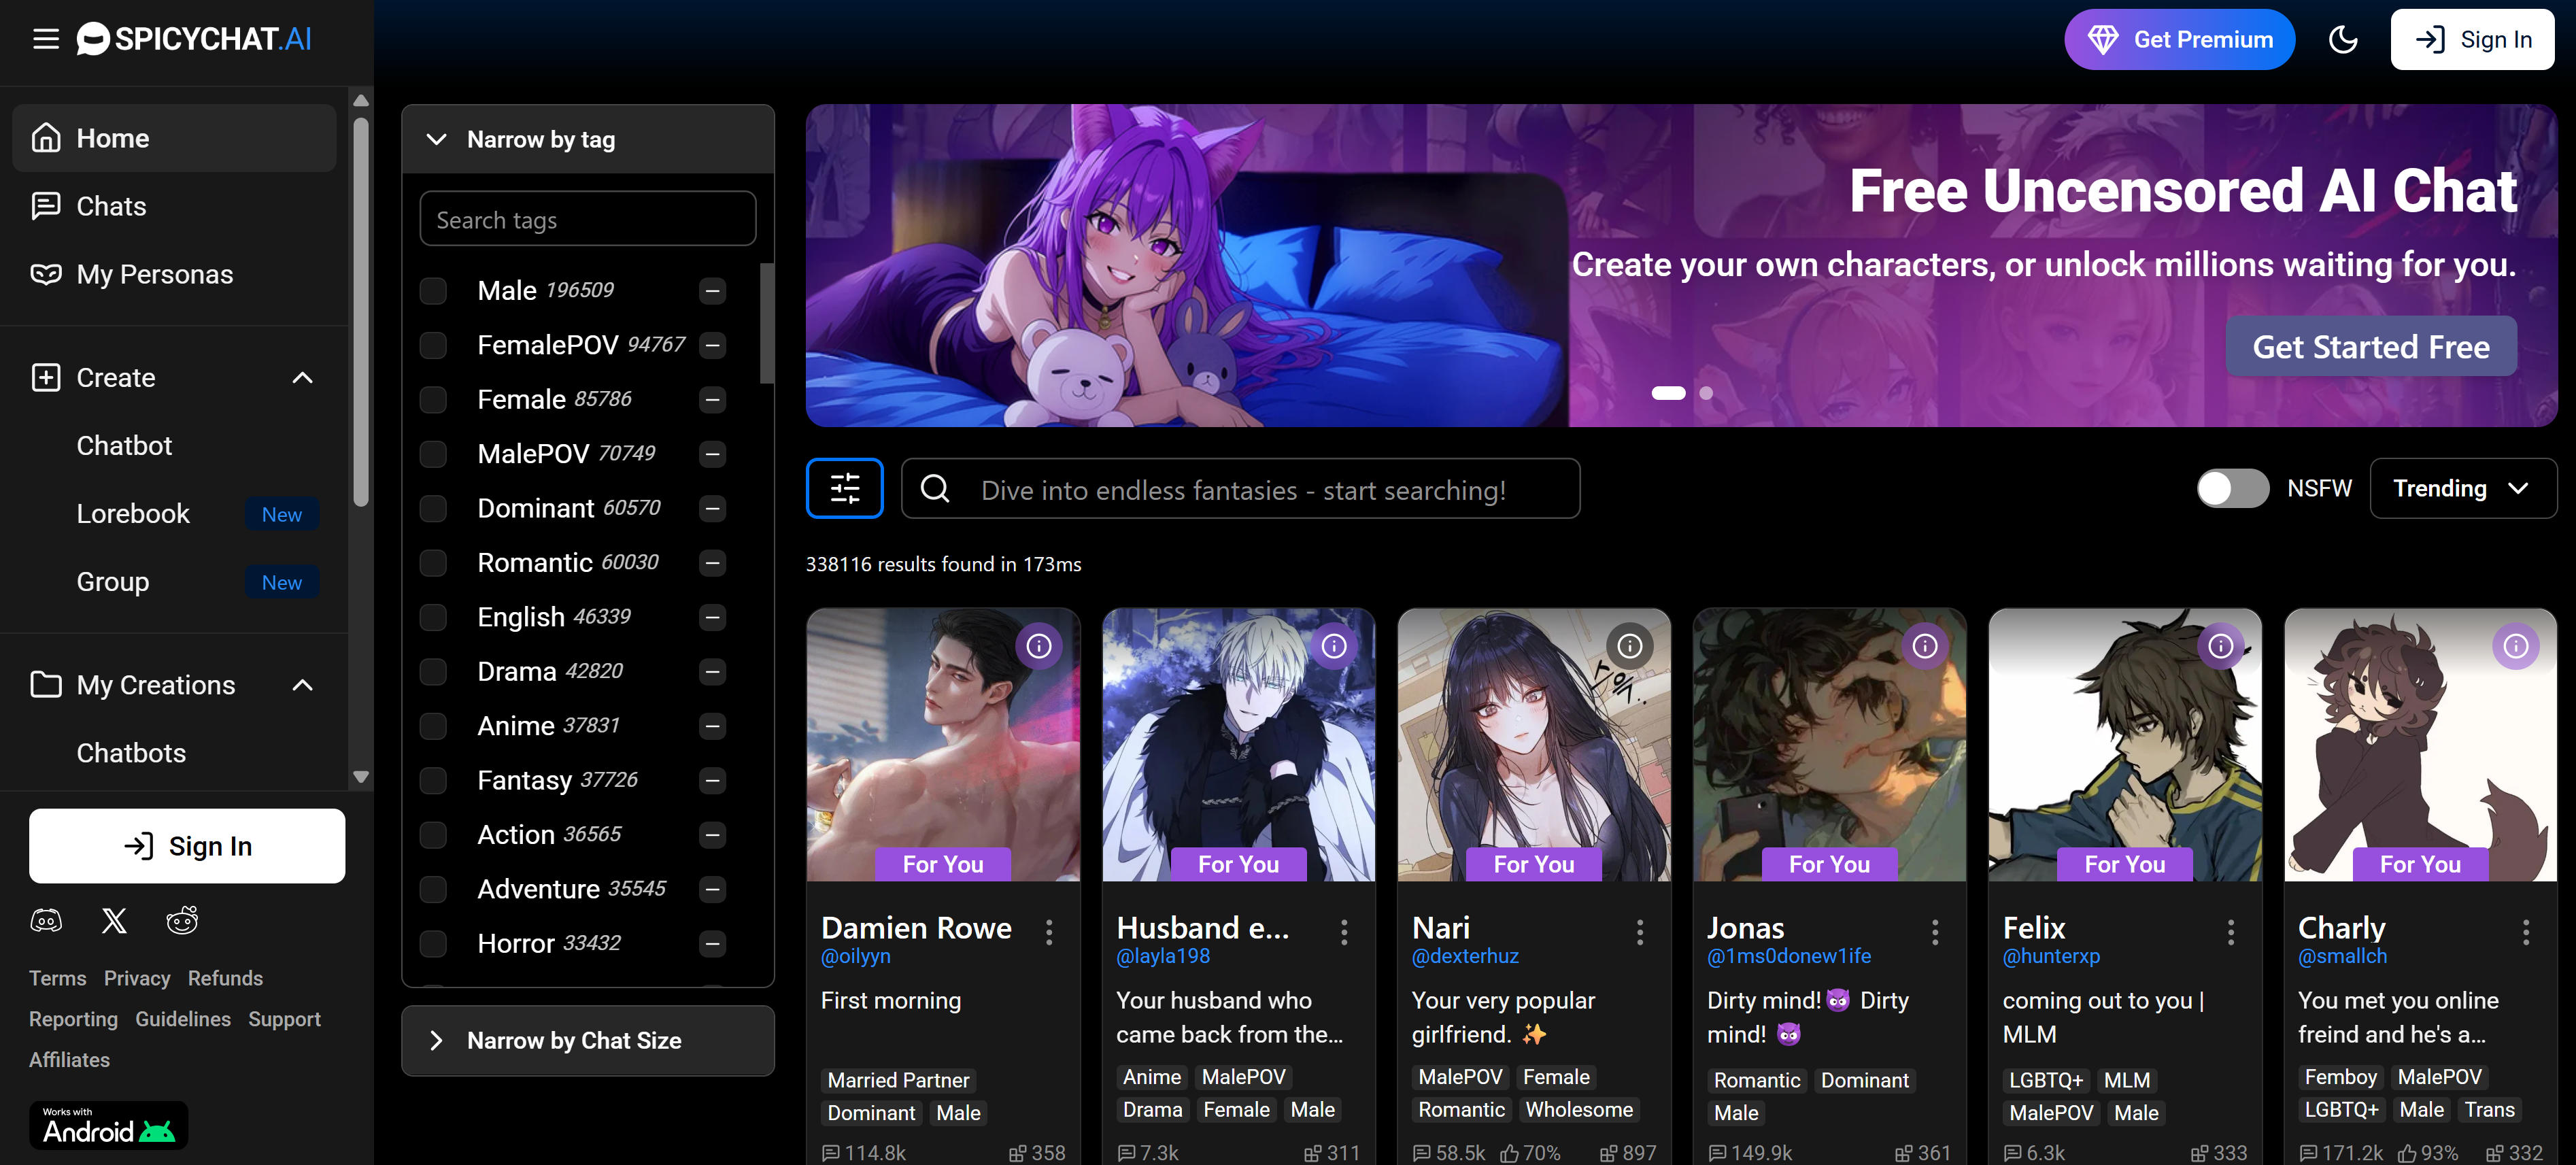
Task: Select the second carousel indicator dot
Action: [1705, 393]
